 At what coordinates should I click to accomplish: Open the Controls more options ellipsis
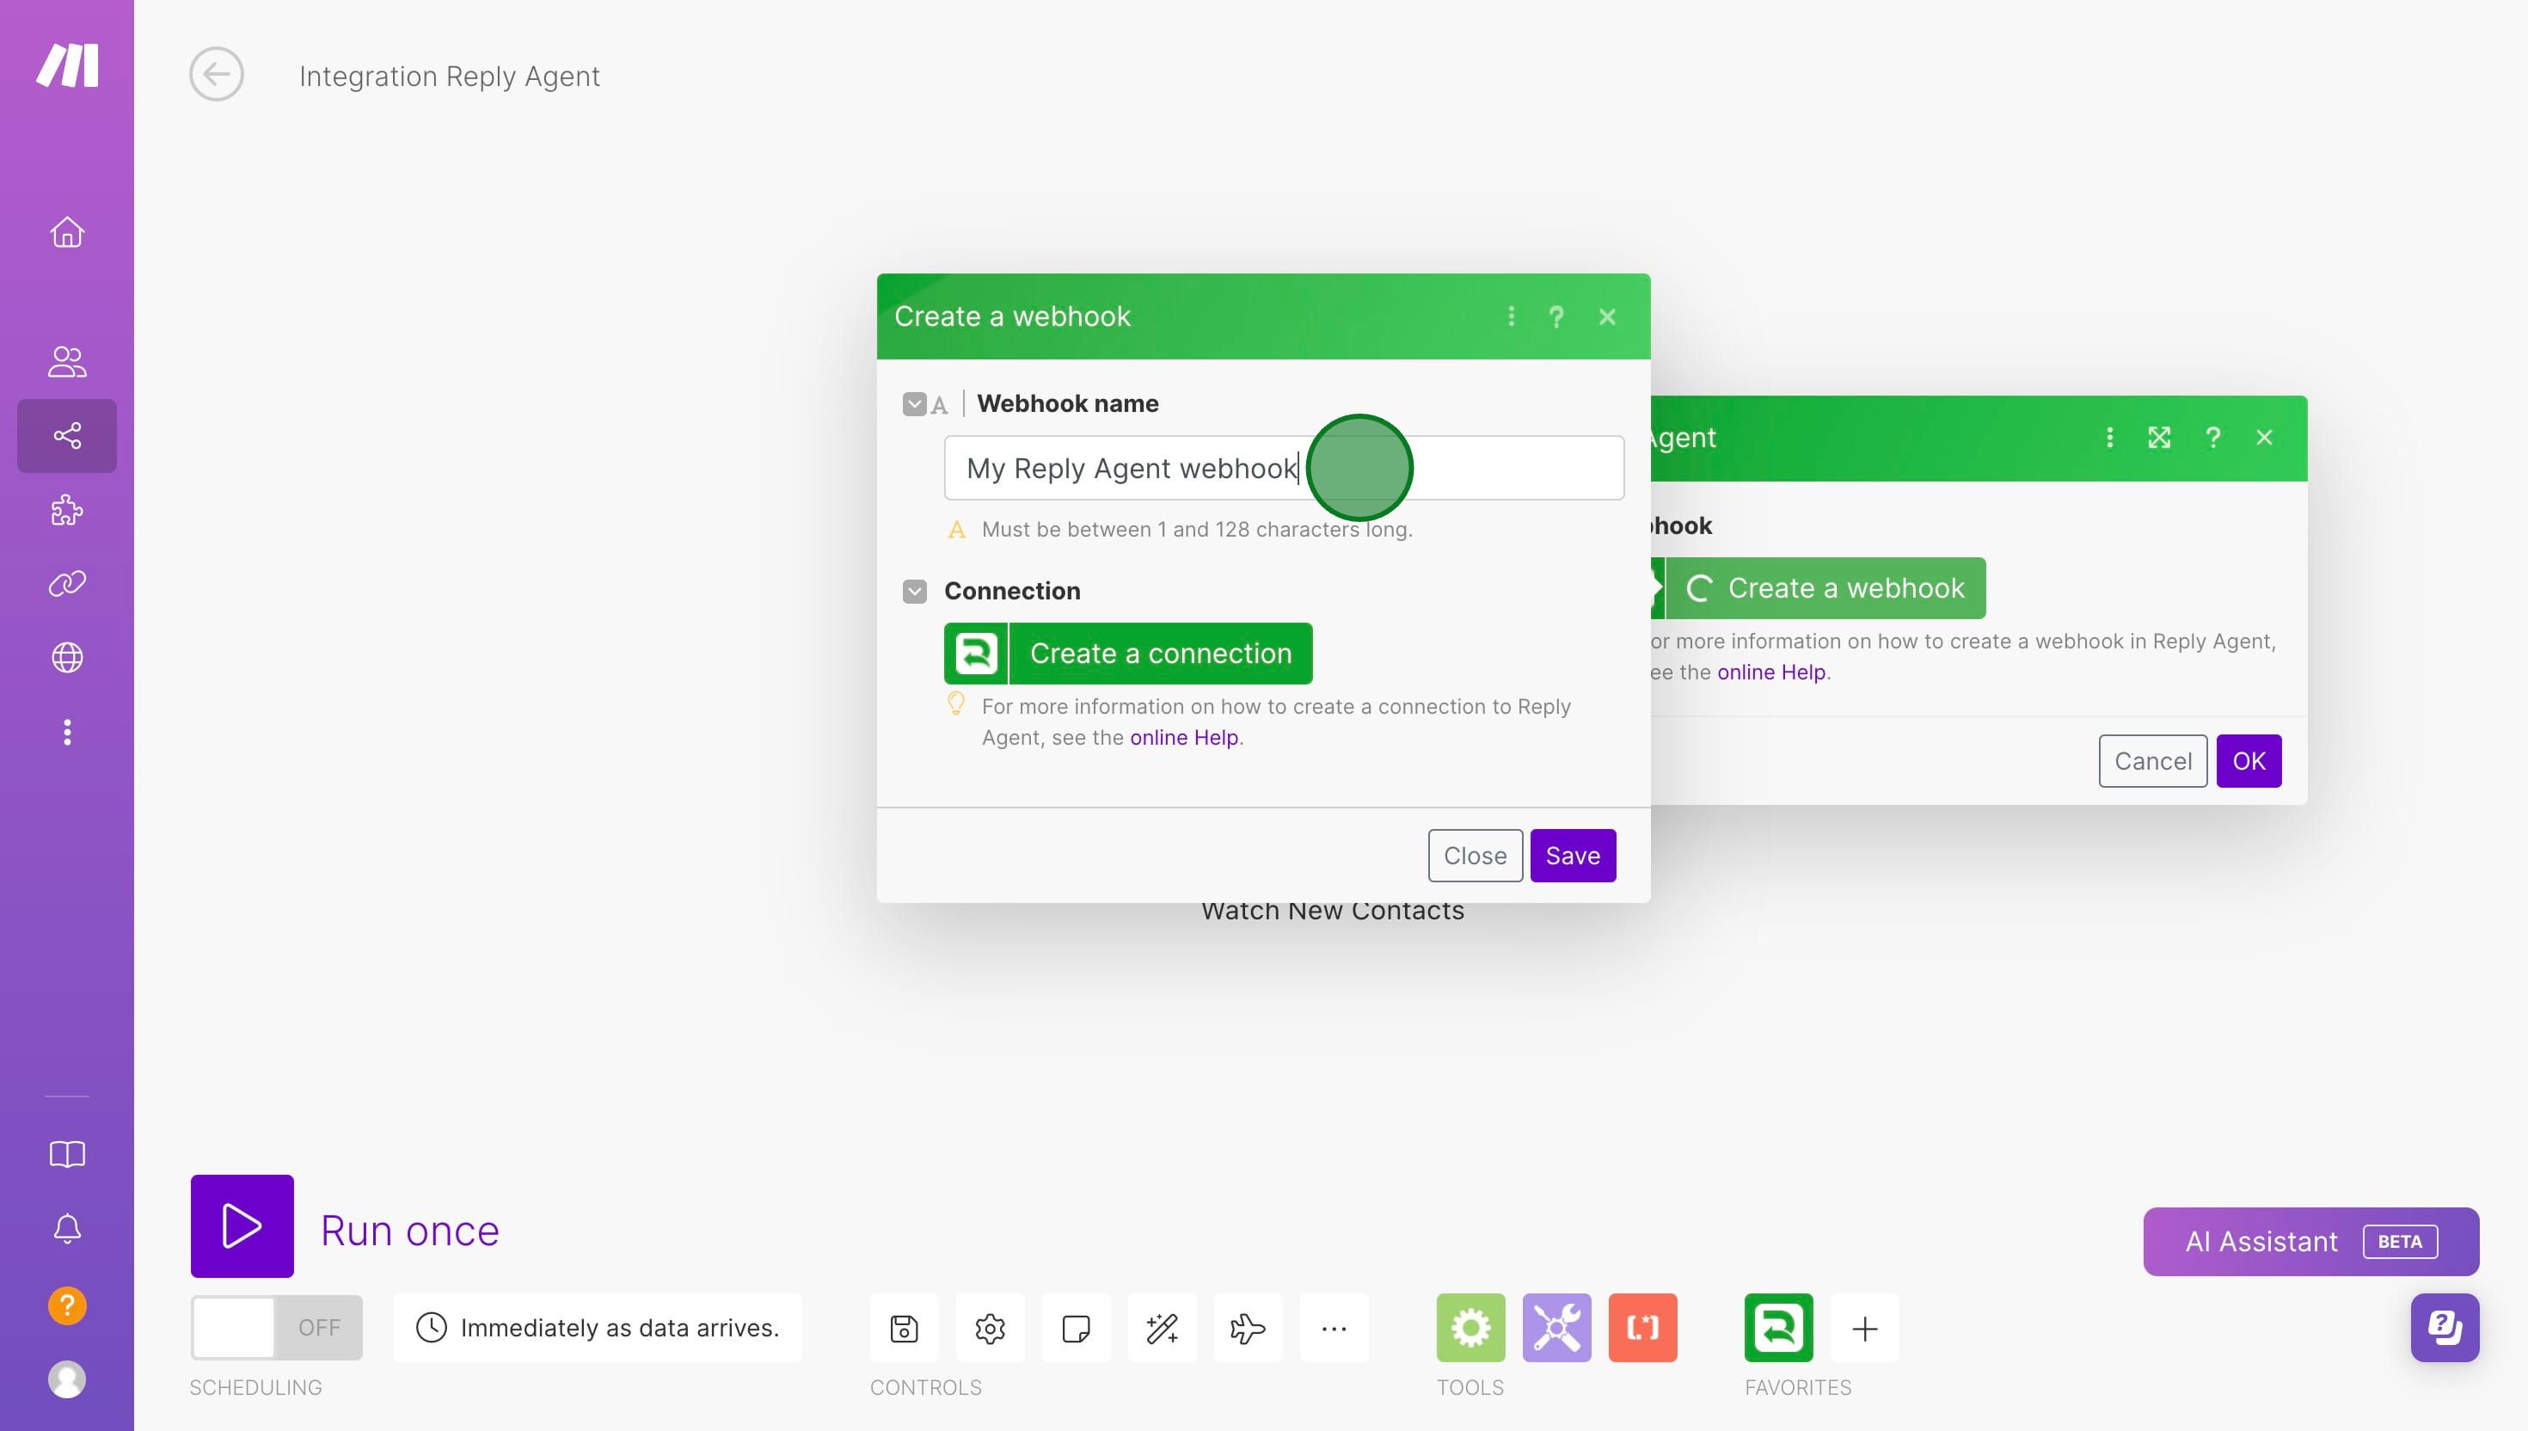(x=1335, y=1328)
